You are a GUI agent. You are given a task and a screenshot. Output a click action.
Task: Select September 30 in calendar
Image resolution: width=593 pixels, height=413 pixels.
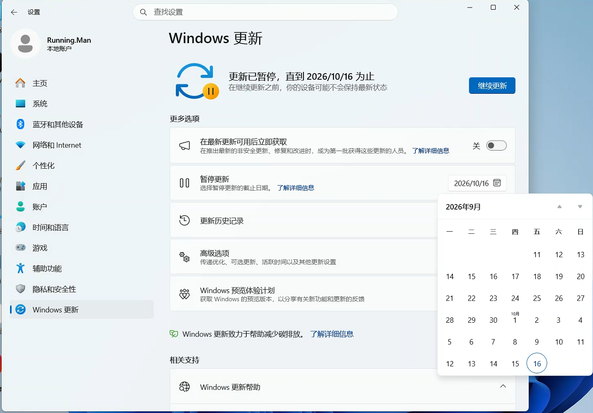click(x=493, y=320)
